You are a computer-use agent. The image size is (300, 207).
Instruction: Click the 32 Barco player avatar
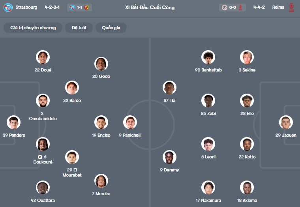pos(72,88)
